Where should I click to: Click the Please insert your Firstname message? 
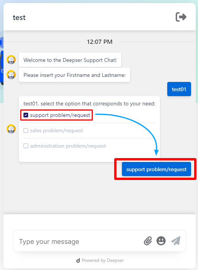[74, 75]
